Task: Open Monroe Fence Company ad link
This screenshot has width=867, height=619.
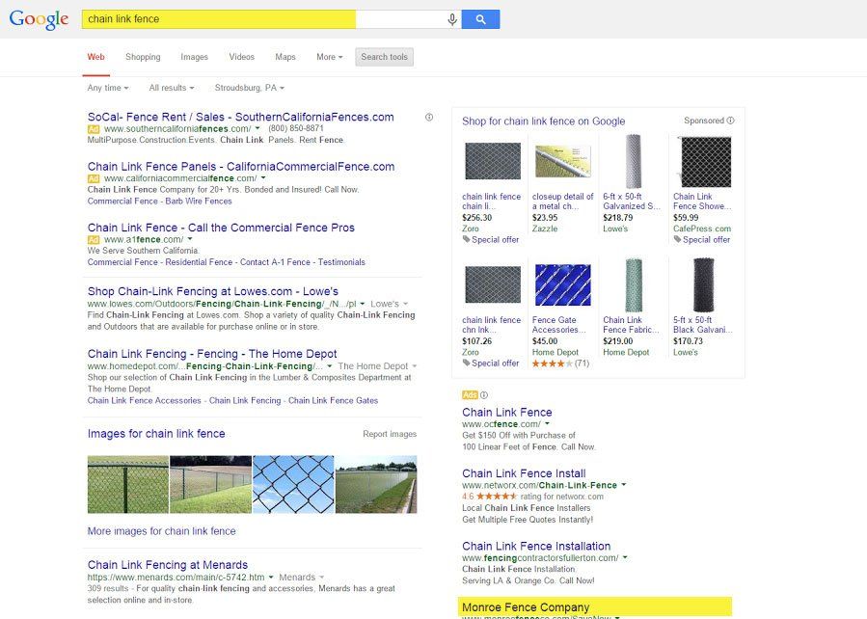Action: click(x=526, y=606)
